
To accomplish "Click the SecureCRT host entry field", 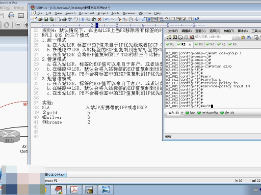I will pyautogui.click(x=214, y=37).
